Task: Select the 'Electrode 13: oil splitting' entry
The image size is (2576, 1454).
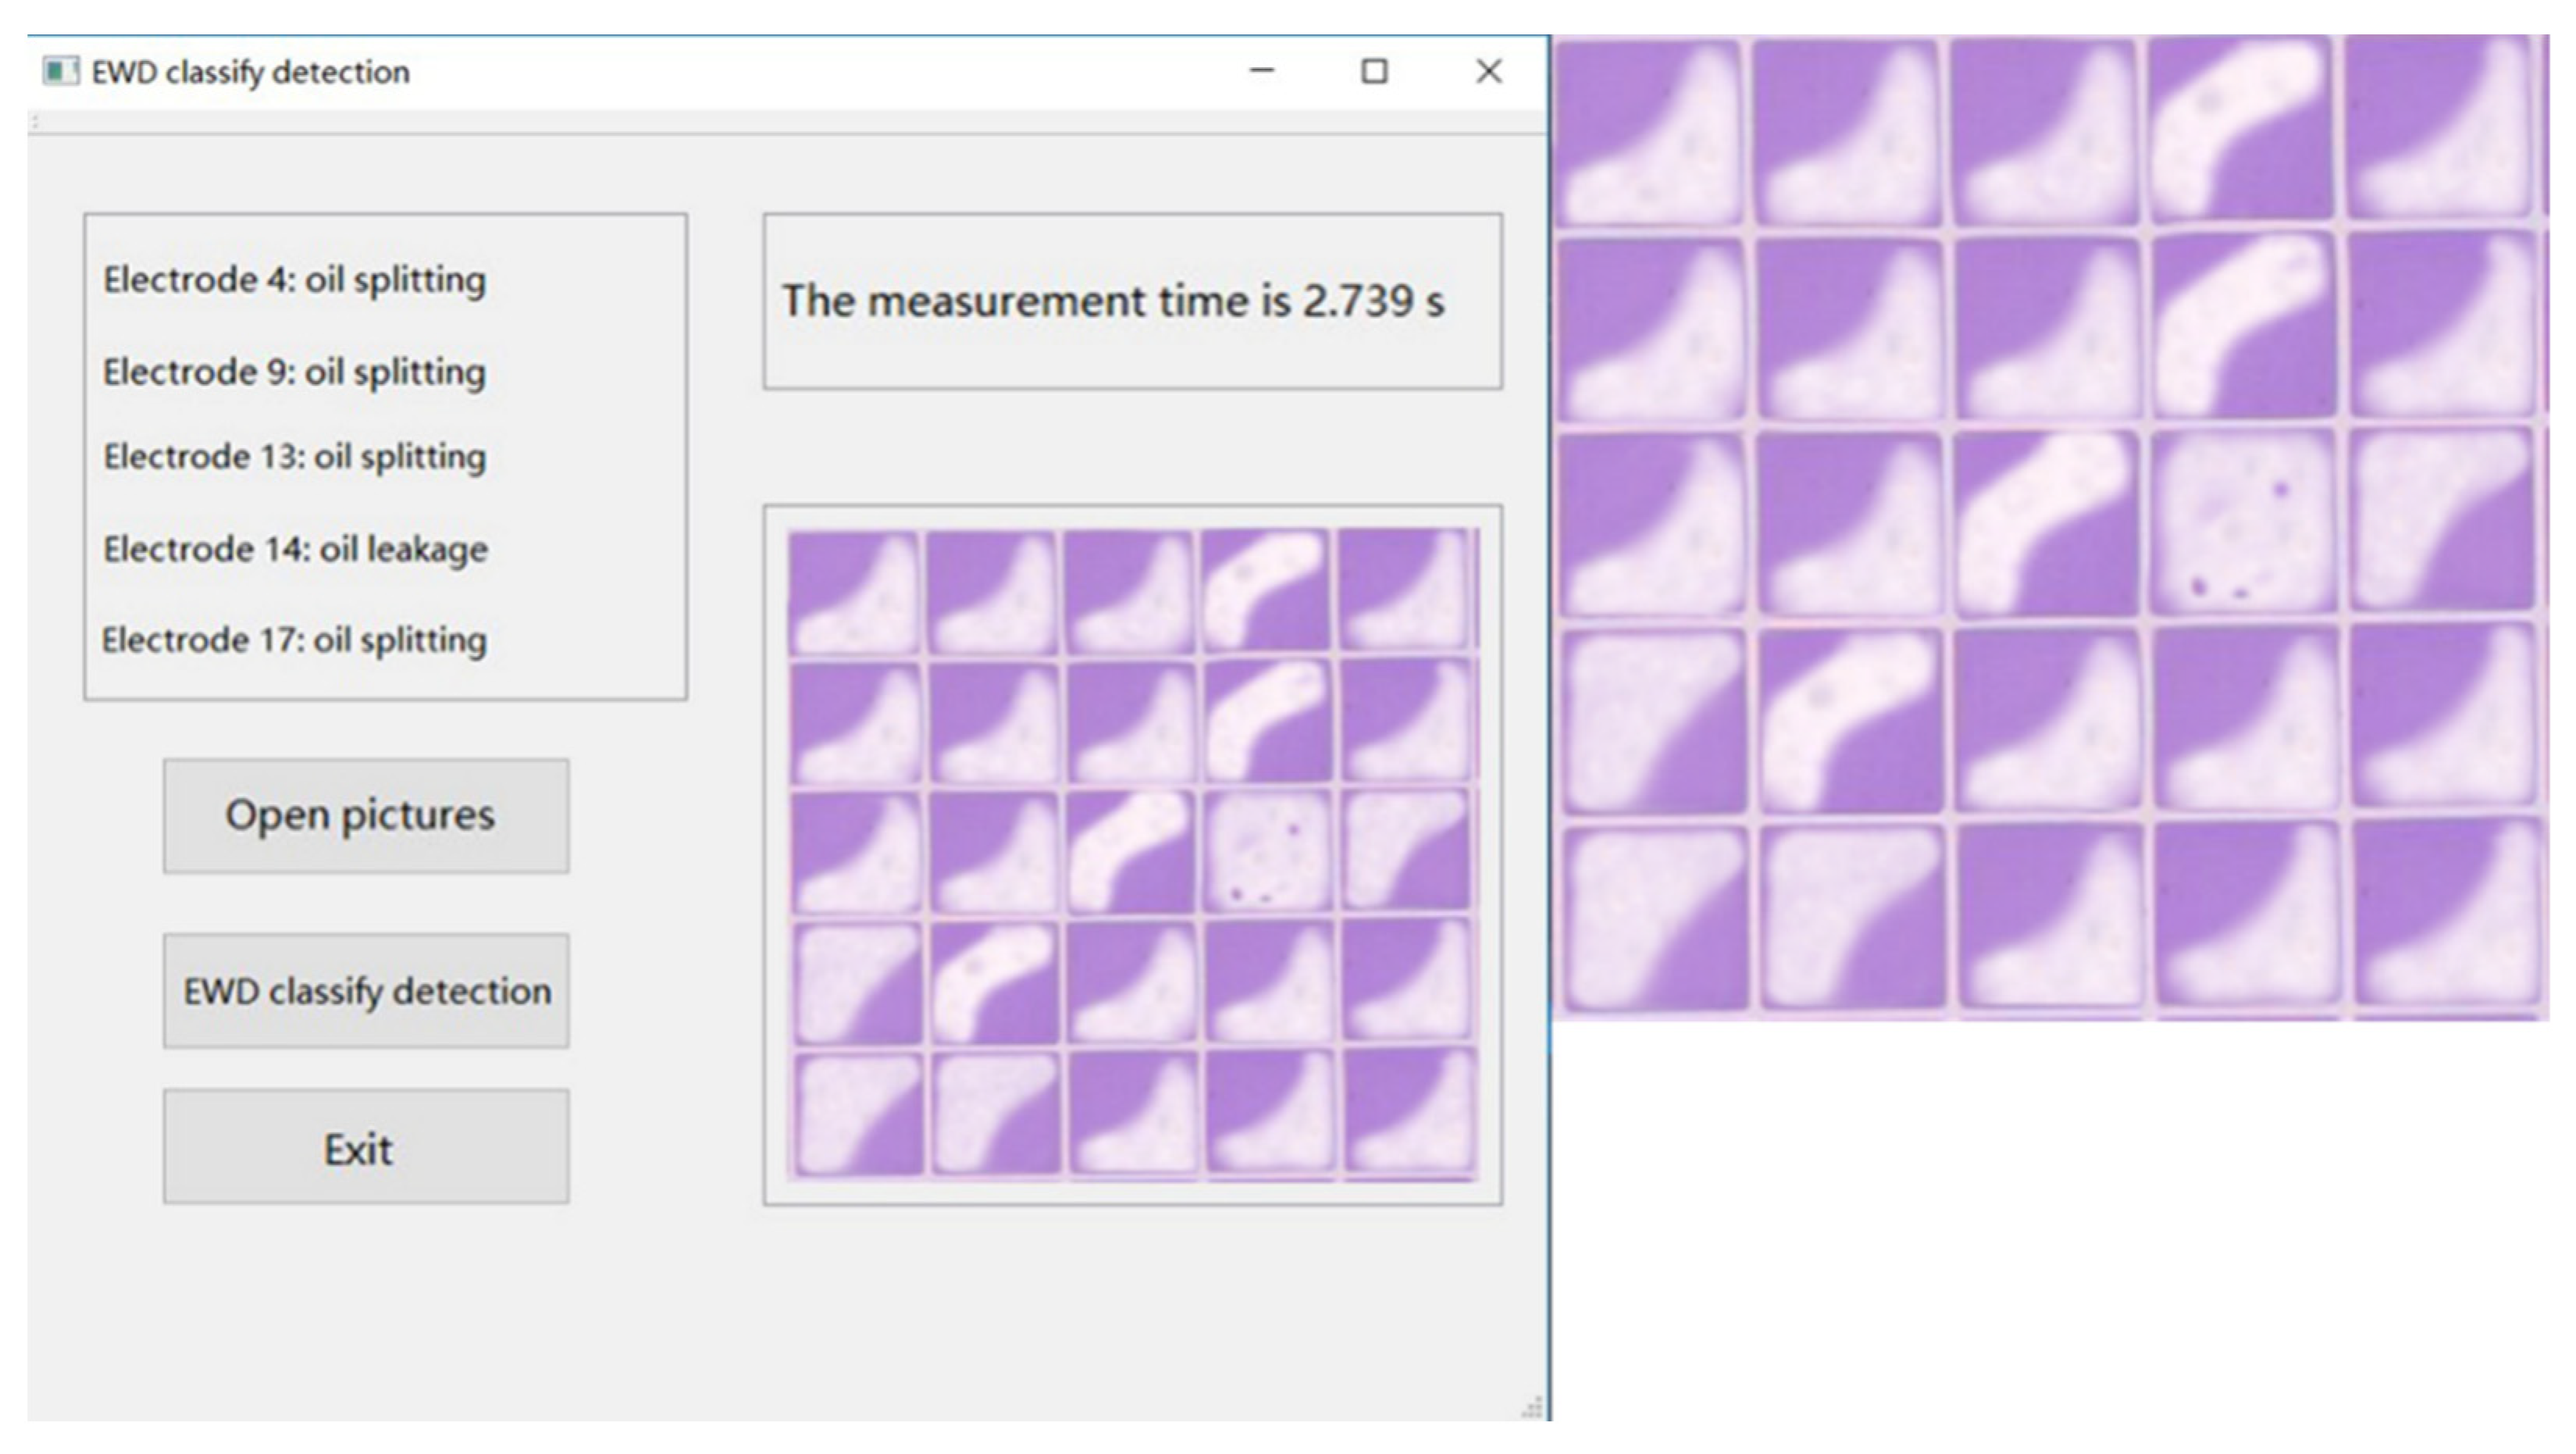Action: point(294,457)
